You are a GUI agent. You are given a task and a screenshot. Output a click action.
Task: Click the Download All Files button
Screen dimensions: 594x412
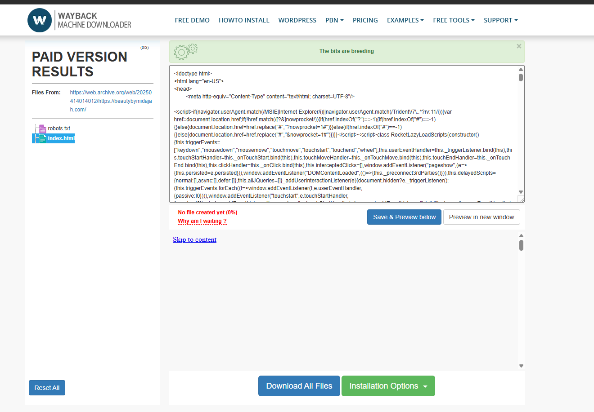(299, 386)
